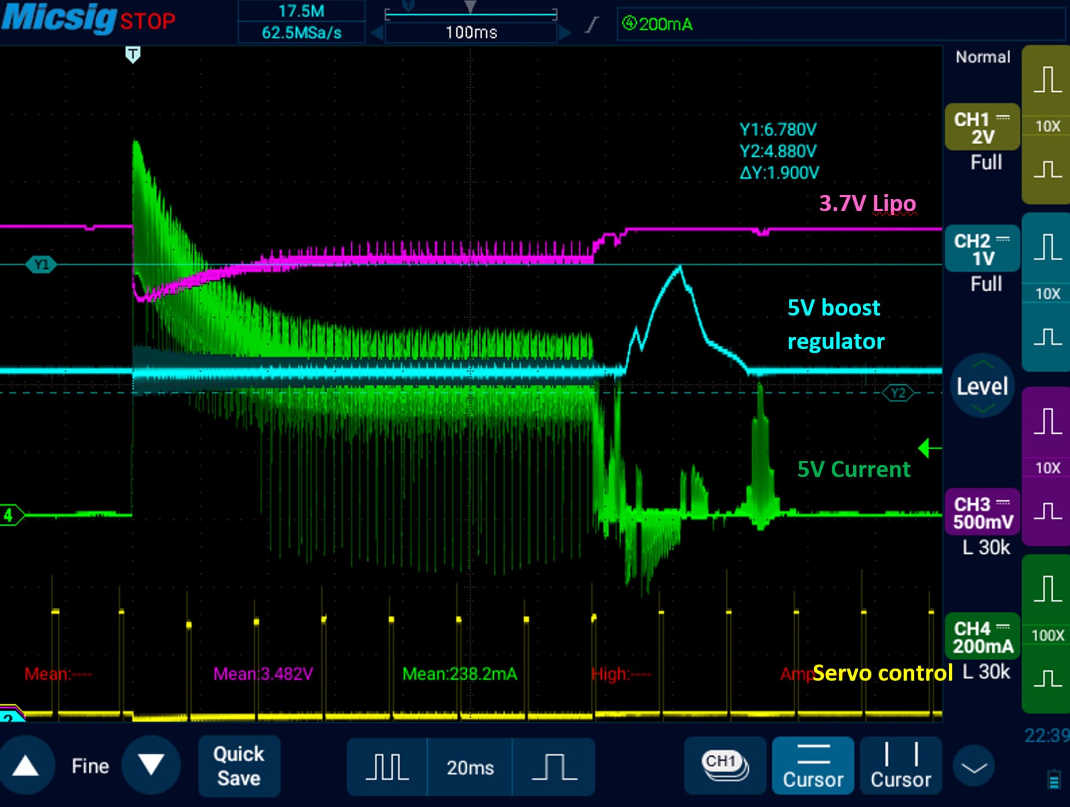The image size is (1070, 807).
Task: Select the CH2 1V channel tab
Action: pyautogui.click(x=982, y=249)
